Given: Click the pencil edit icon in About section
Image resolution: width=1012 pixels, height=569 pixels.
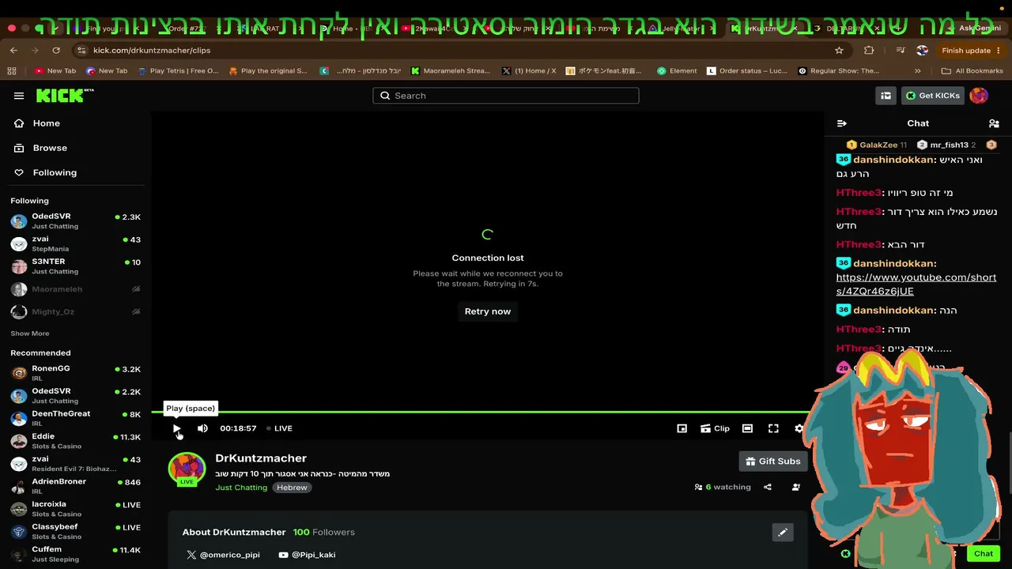Looking at the screenshot, I should pyautogui.click(x=783, y=532).
